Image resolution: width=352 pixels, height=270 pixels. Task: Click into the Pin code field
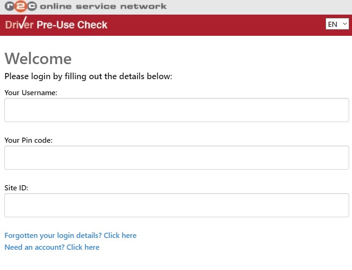tap(176, 158)
